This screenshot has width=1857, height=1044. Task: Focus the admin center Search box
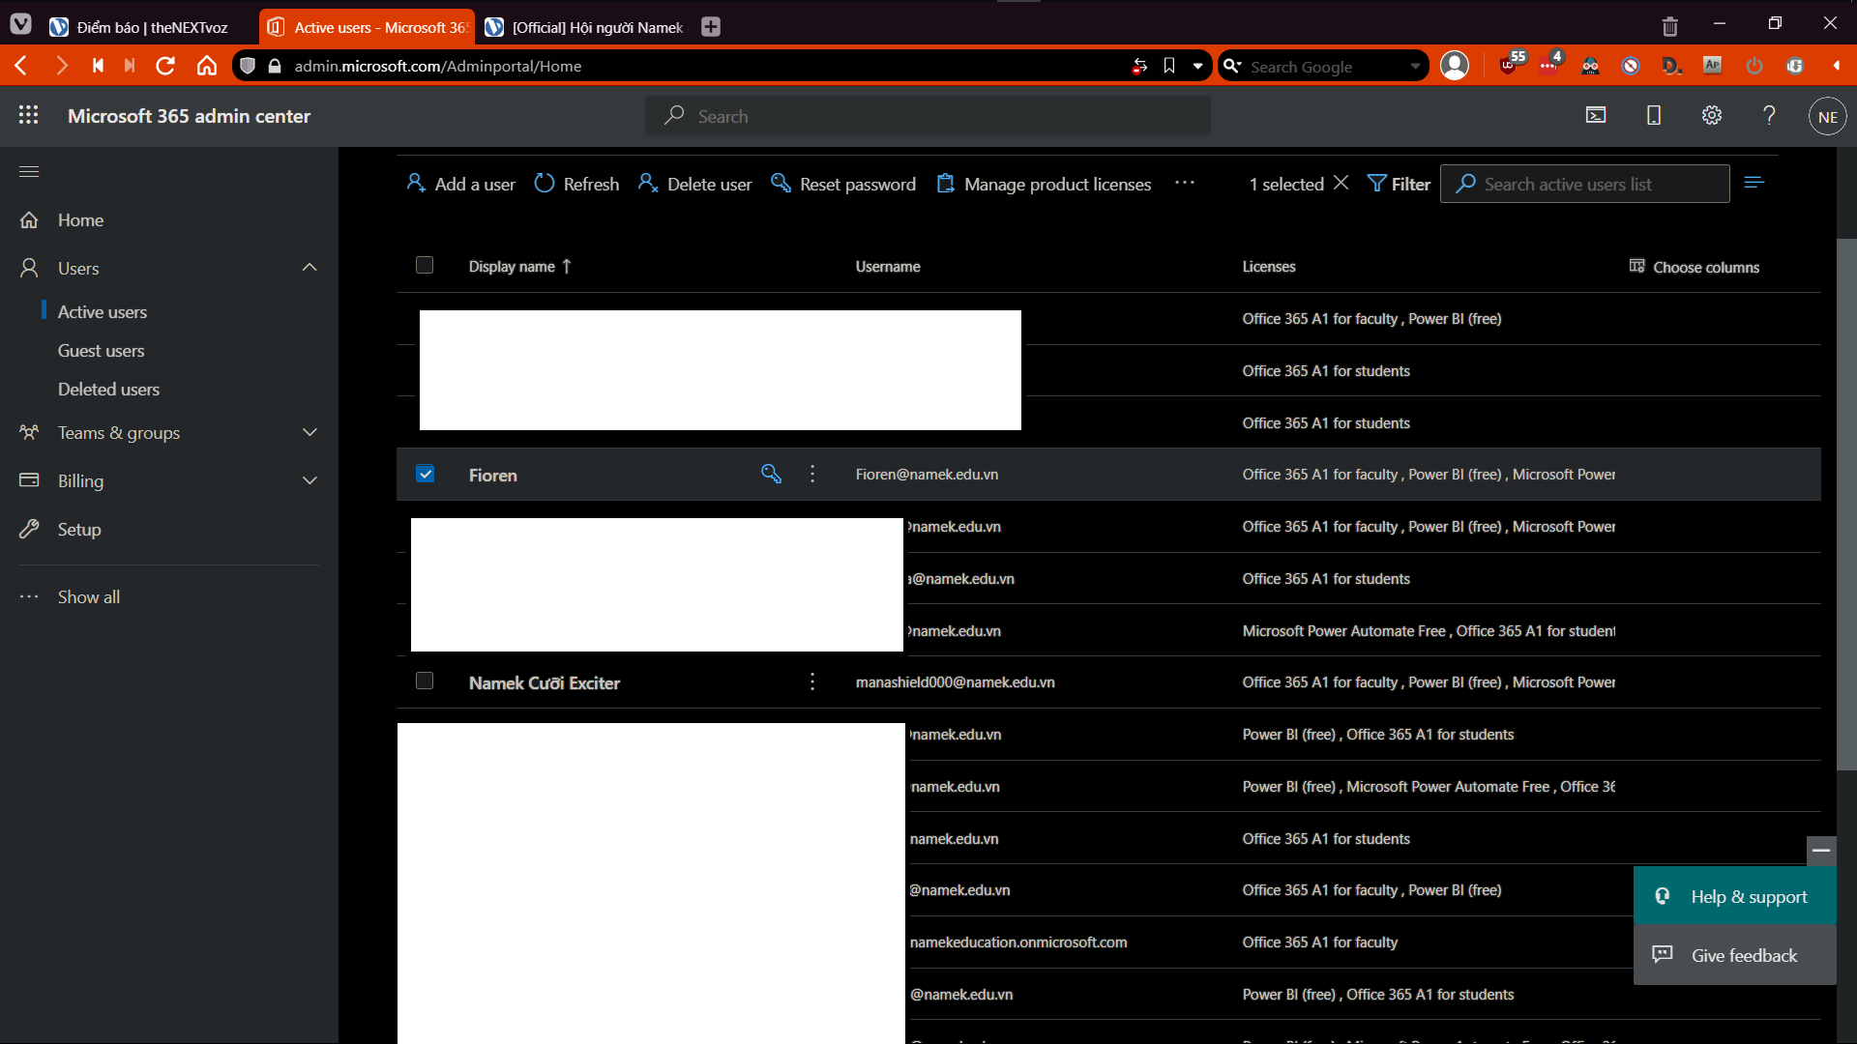point(928,116)
